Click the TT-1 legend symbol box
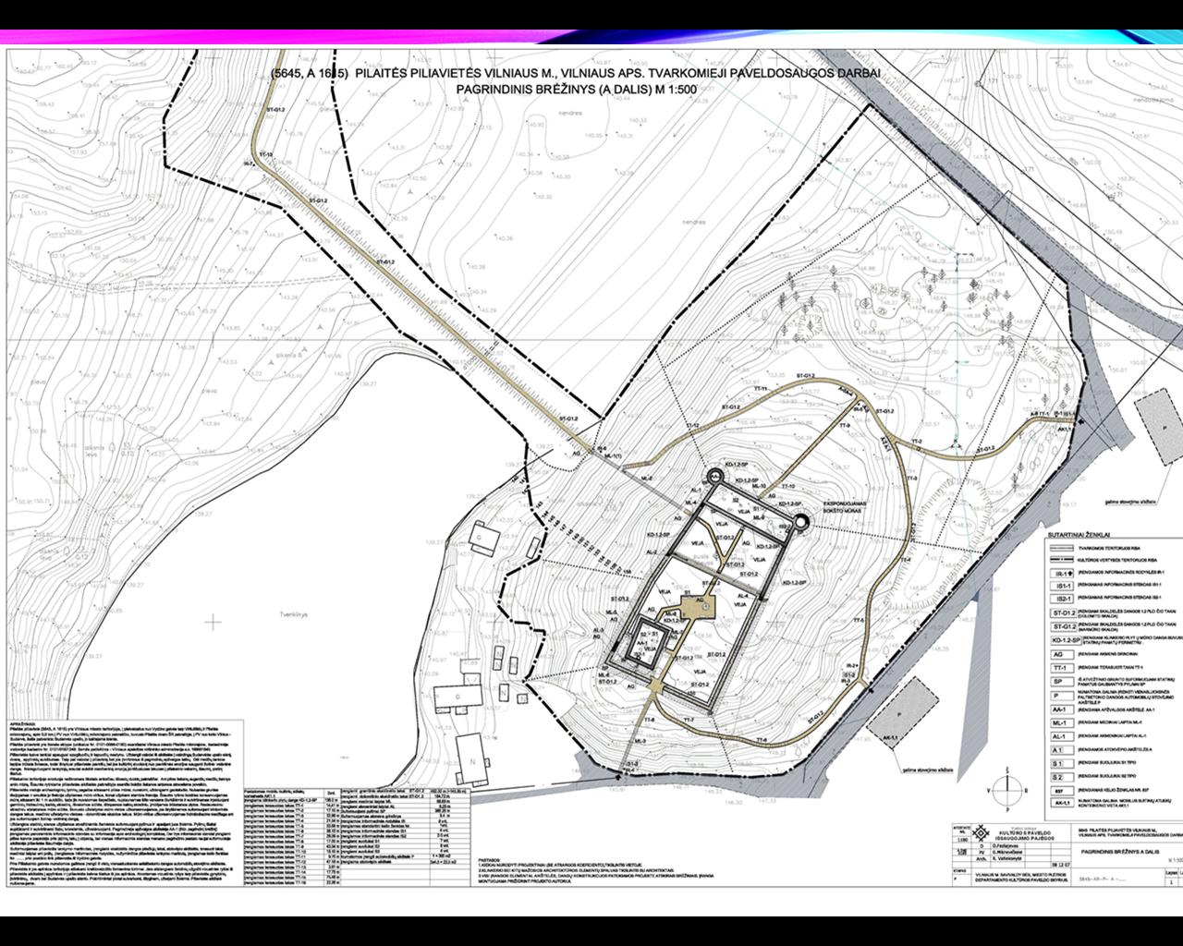The image size is (1183, 946). point(1064,667)
